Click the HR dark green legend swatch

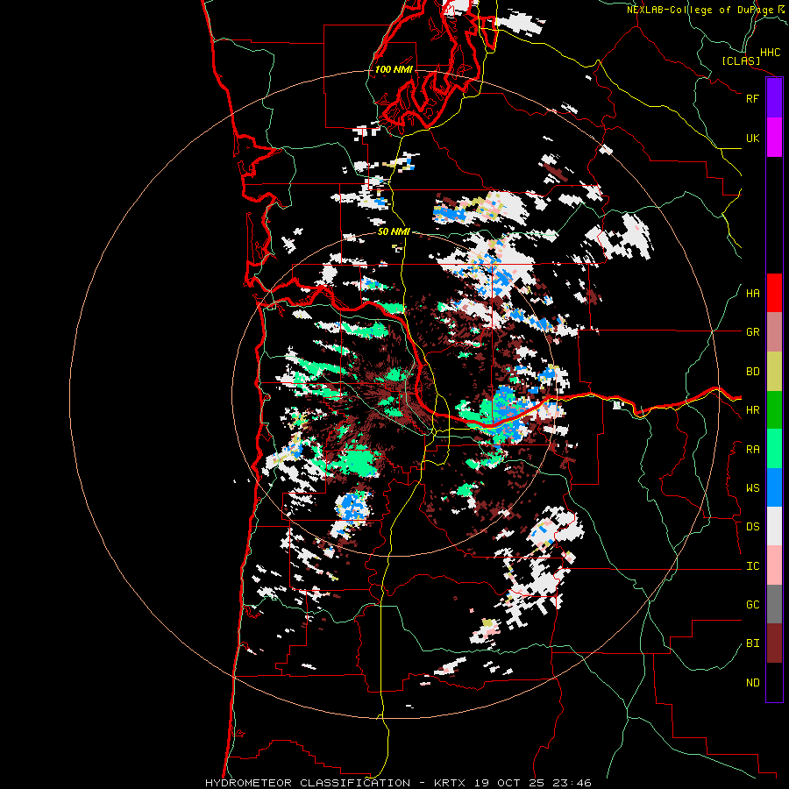pyautogui.click(x=774, y=409)
